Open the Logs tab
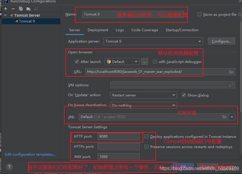 [x=120, y=30]
